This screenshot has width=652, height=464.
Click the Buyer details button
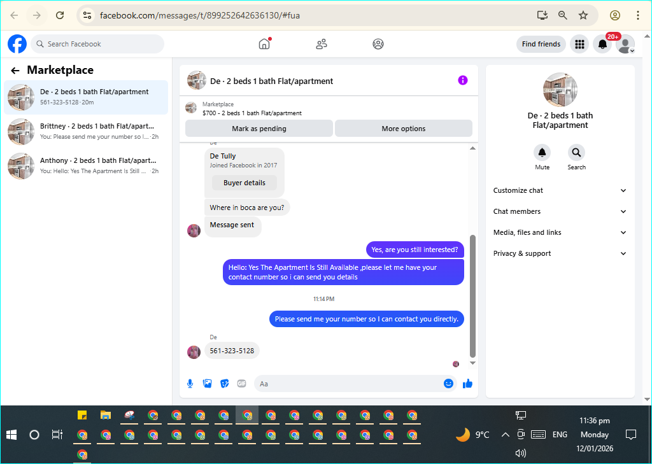(x=244, y=183)
